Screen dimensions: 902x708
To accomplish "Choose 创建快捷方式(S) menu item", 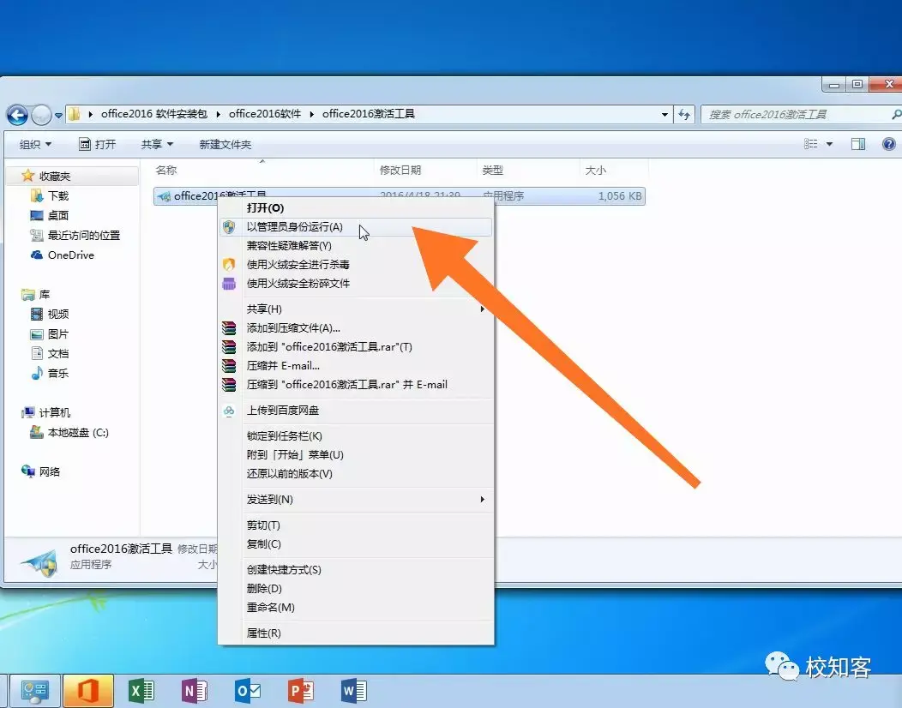I will [356, 570].
